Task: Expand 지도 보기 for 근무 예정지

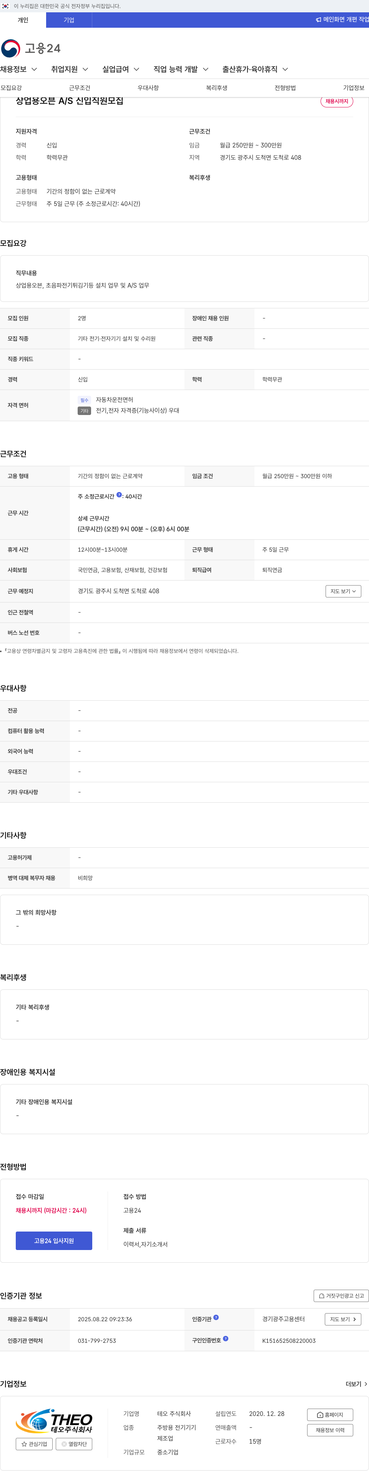Action: point(343,591)
